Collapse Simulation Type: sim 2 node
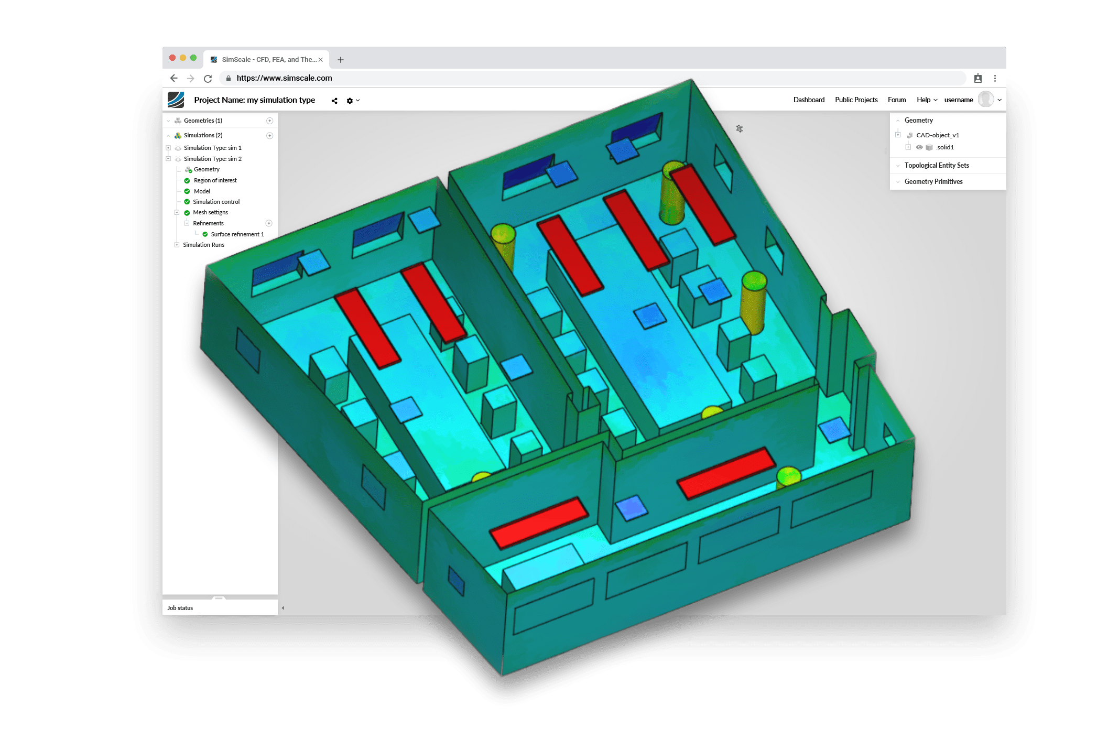The height and width of the screenshot is (729, 1097). 168,159
